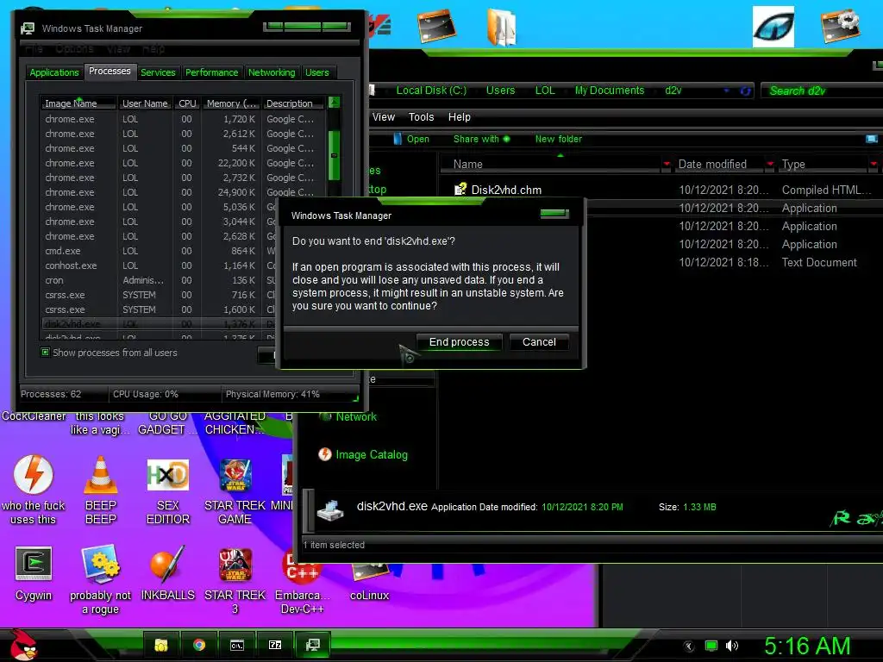The width and height of the screenshot is (883, 662).
Task: Click the refresh icon in address bar
Action: click(x=746, y=91)
